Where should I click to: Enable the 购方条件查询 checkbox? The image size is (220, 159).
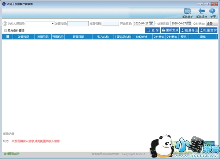5,30
